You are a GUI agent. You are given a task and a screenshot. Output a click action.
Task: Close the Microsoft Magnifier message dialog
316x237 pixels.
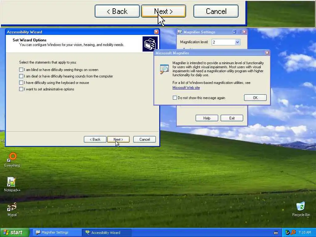(267, 53)
